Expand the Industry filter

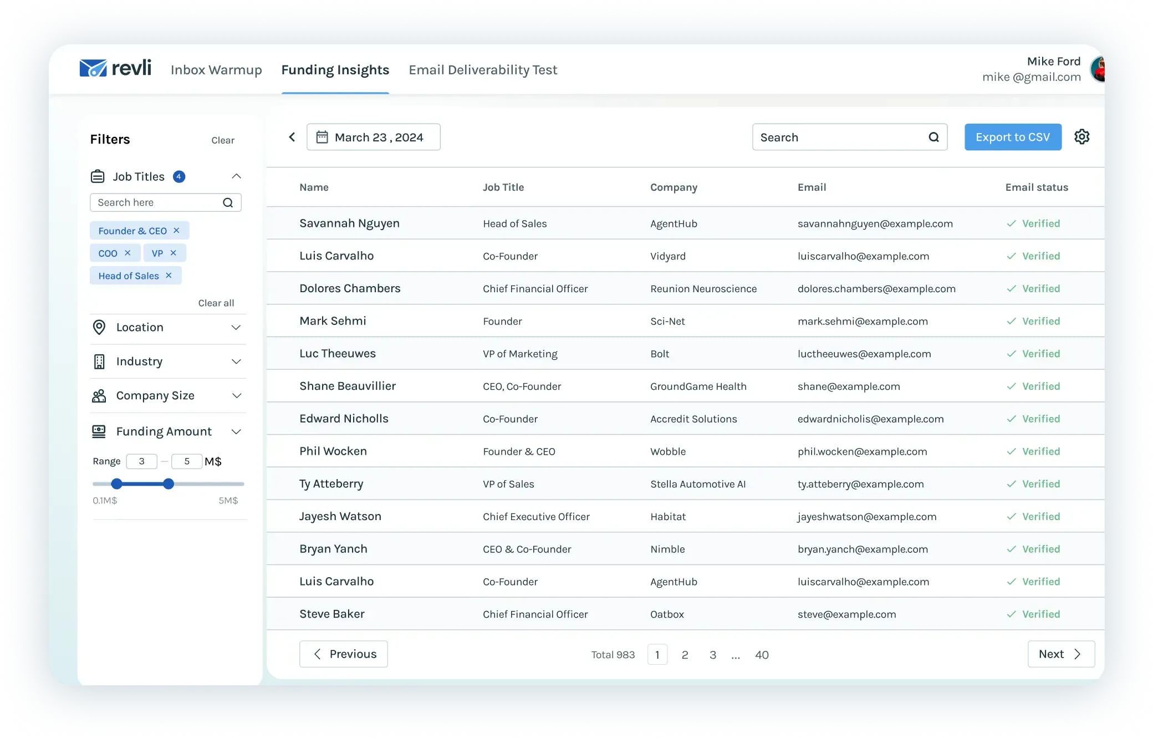[236, 362]
